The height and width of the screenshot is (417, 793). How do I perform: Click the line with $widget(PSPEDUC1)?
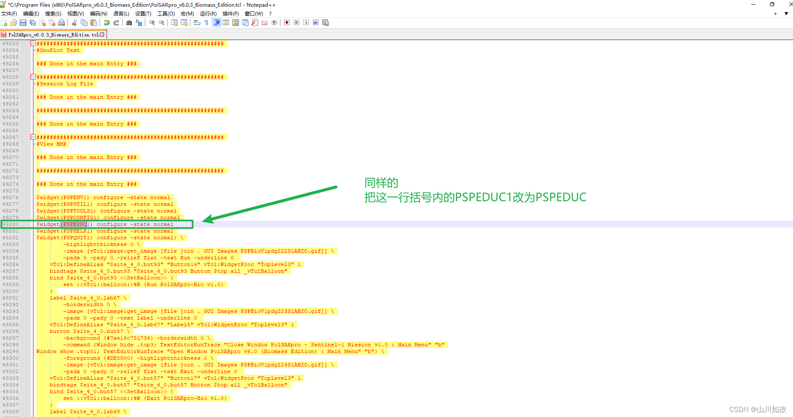point(105,224)
